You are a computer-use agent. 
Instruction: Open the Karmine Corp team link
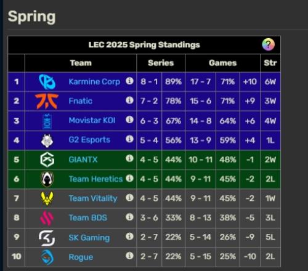tap(94, 82)
